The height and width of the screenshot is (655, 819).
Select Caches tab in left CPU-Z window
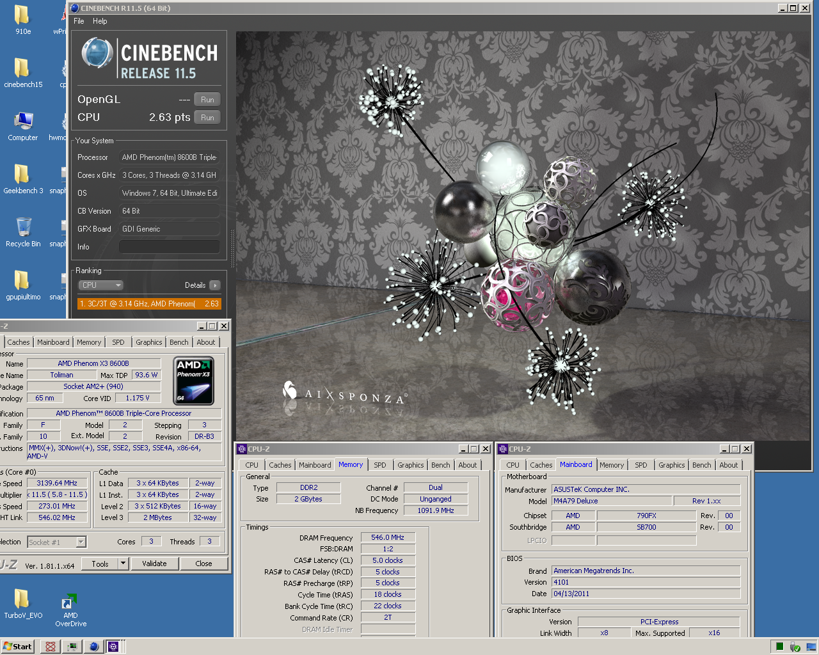[x=18, y=342]
